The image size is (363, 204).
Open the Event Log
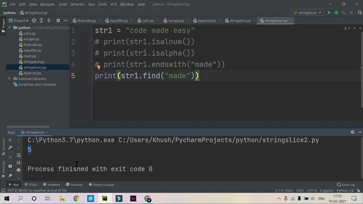point(346,185)
